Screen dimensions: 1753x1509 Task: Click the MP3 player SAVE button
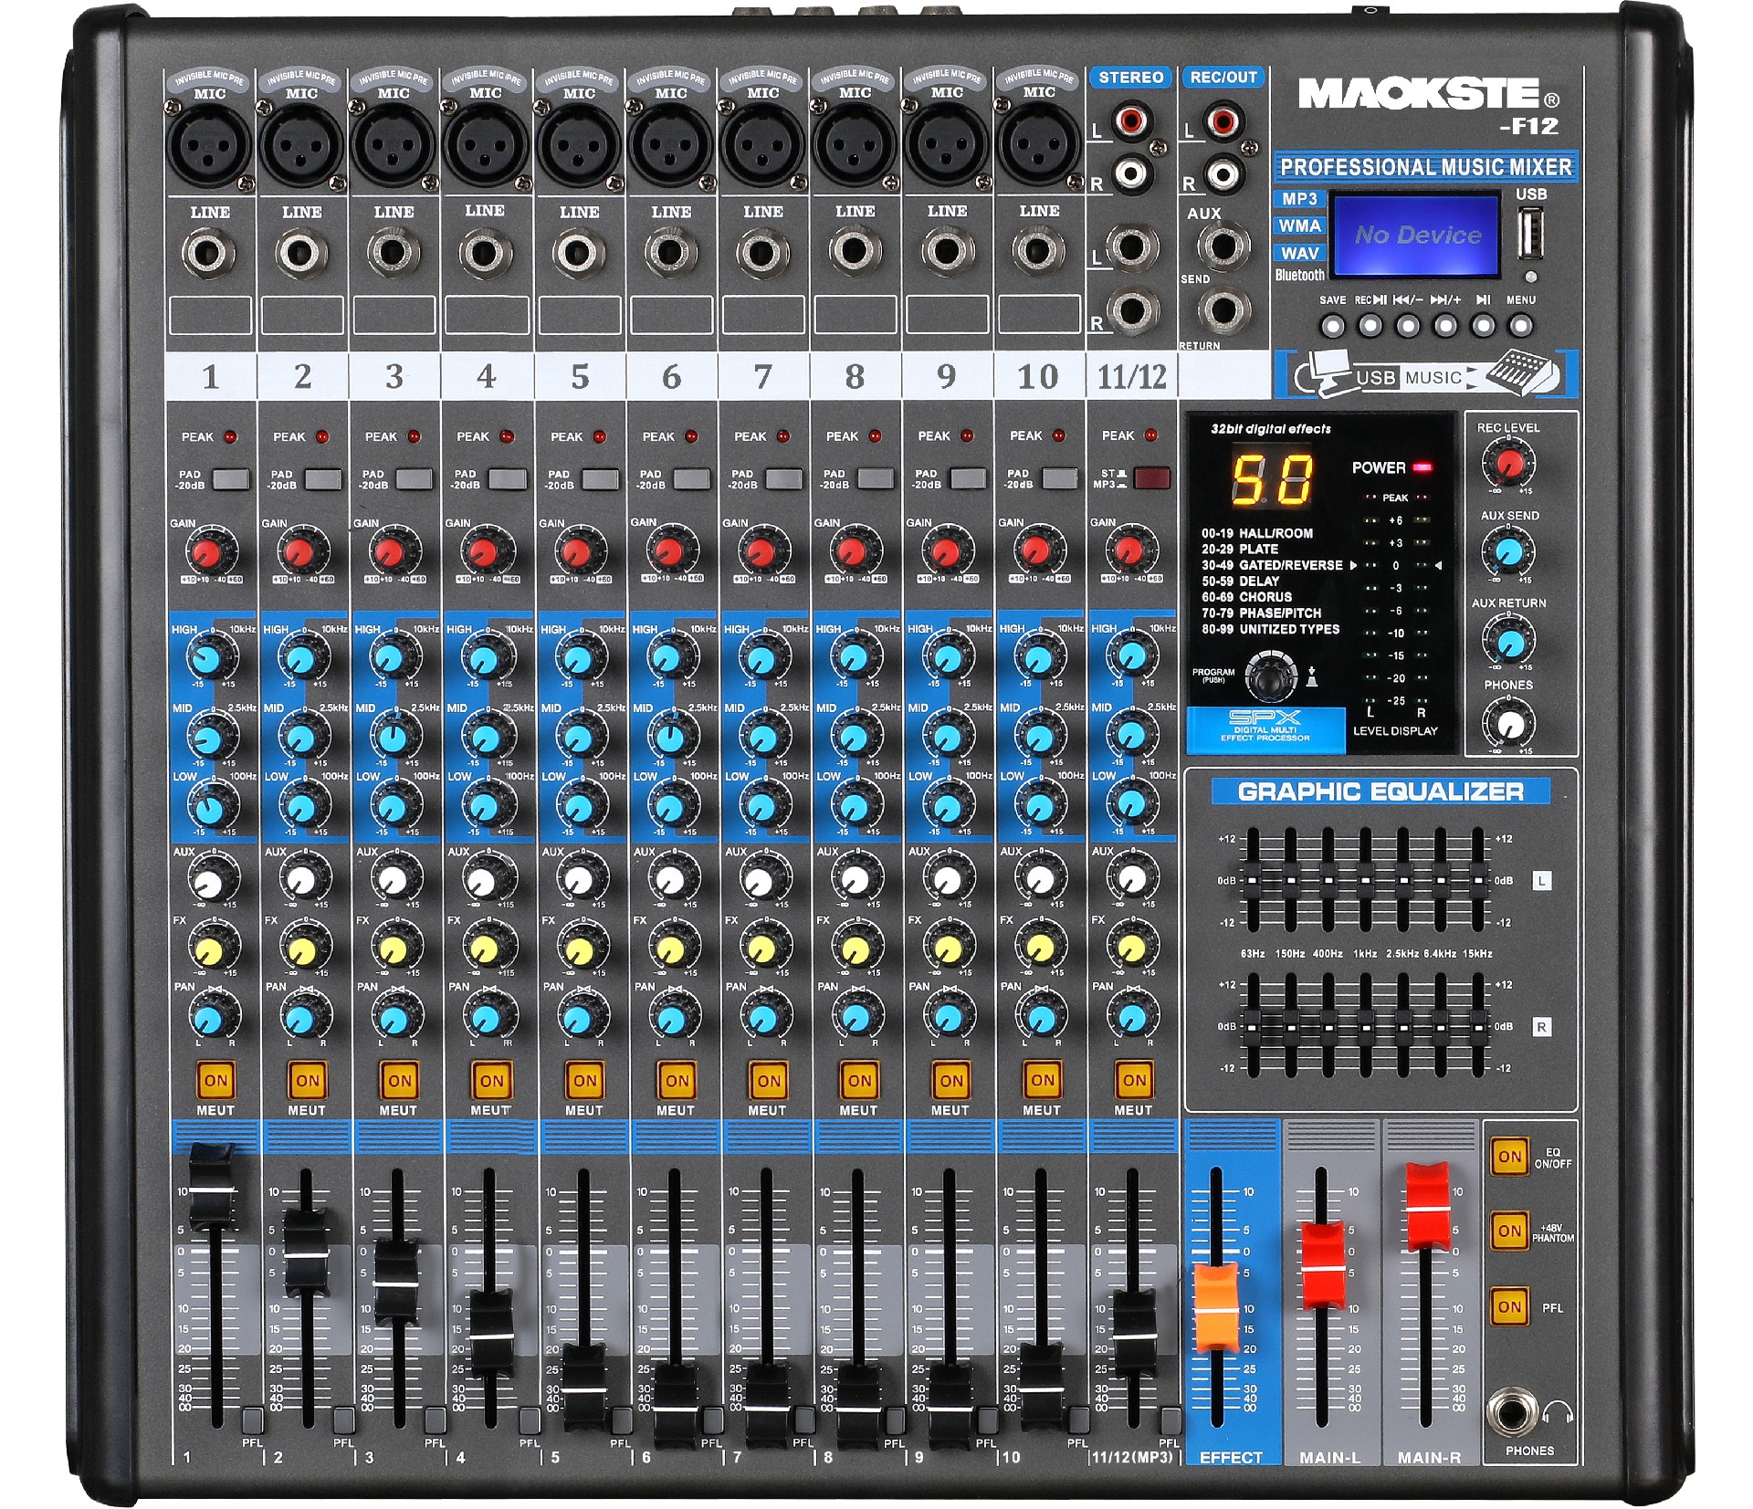(x=1332, y=325)
